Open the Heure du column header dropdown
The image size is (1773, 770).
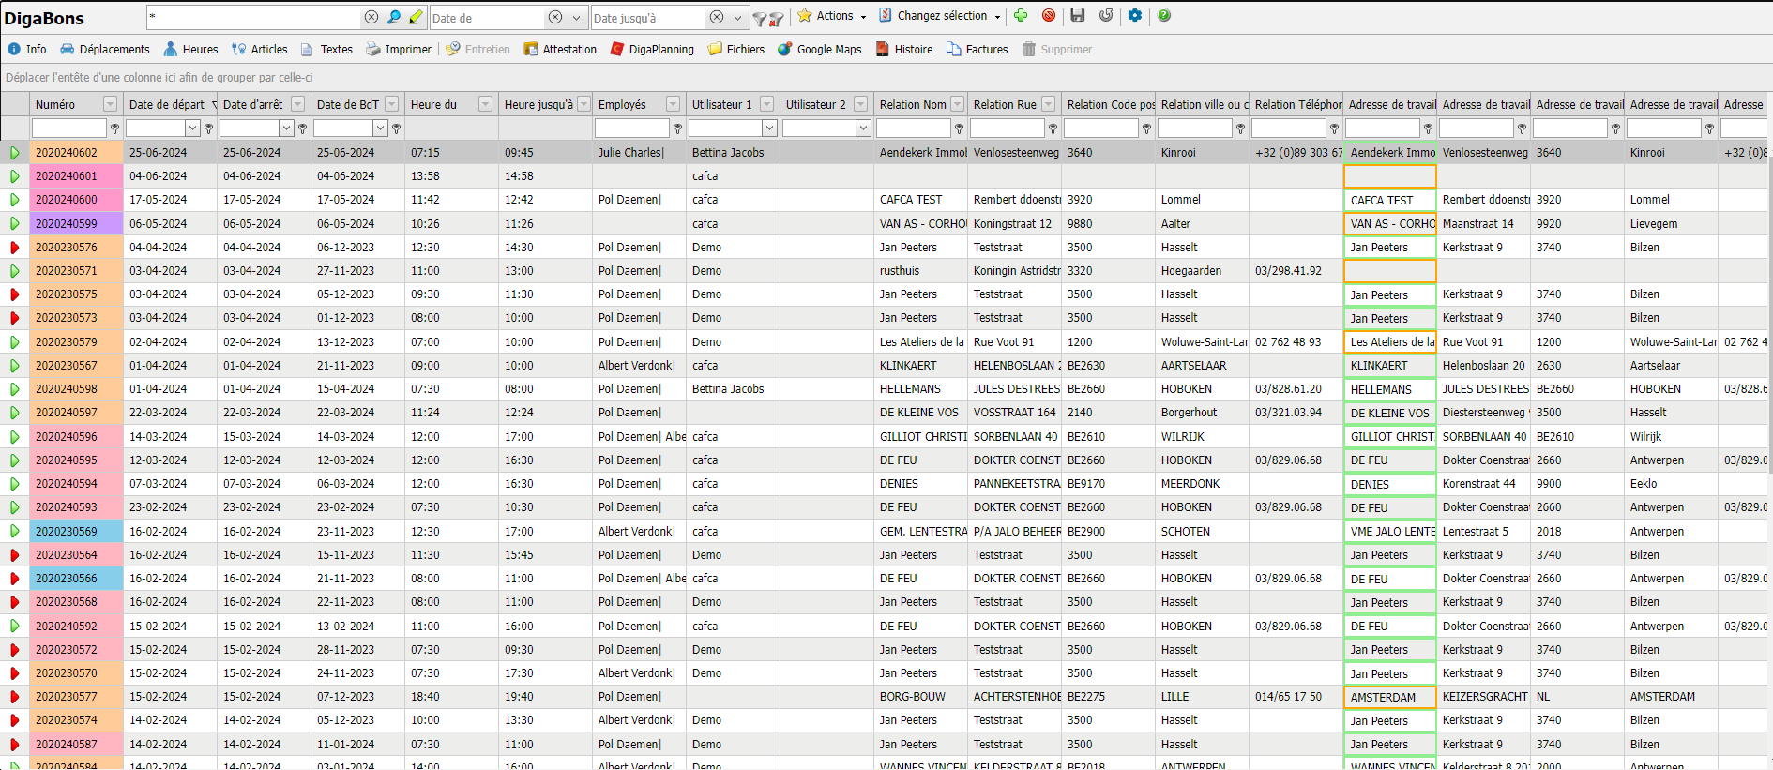pyautogui.click(x=486, y=104)
